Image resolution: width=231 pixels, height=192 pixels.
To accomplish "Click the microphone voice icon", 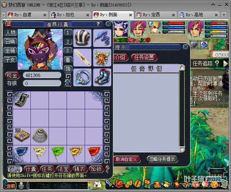I will (22, 186).
